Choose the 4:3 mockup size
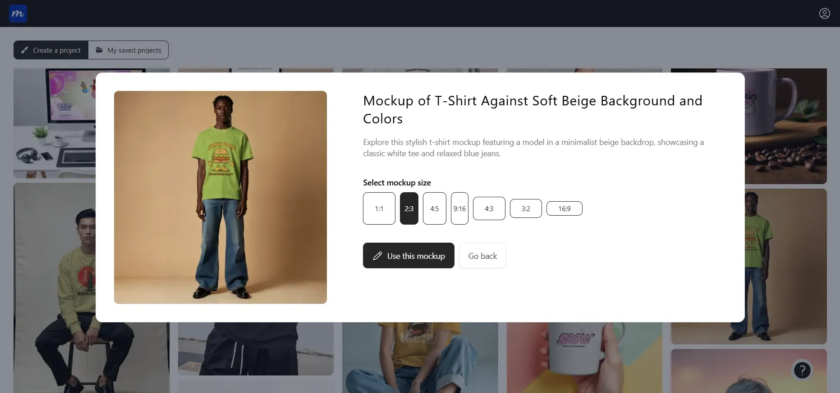The height and width of the screenshot is (393, 840). pyautogui.click(x=489, y=208)
